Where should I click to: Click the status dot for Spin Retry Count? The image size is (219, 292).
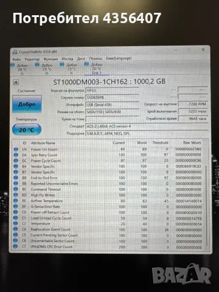(16, 155)
